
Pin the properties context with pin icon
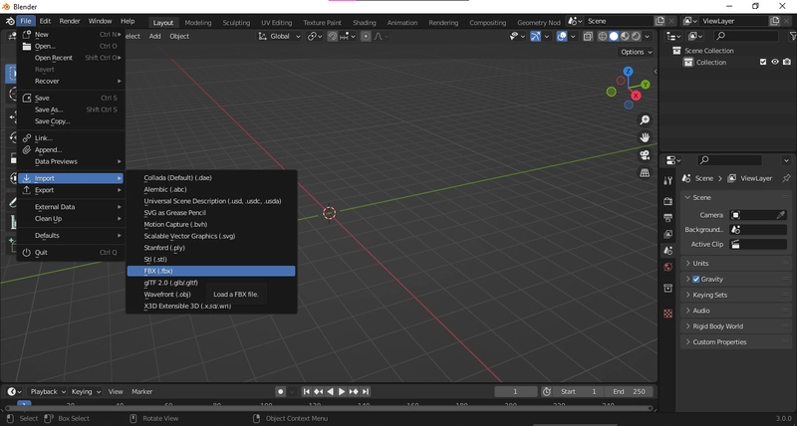(x=786, y=178)
